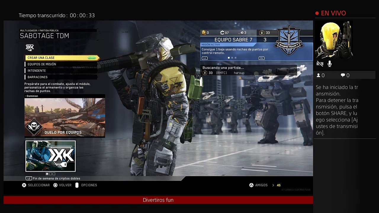The image size is (379, 213).
Task: Click the NUEVO badge on Crear una clase
Action: click(x=92, y=58)
